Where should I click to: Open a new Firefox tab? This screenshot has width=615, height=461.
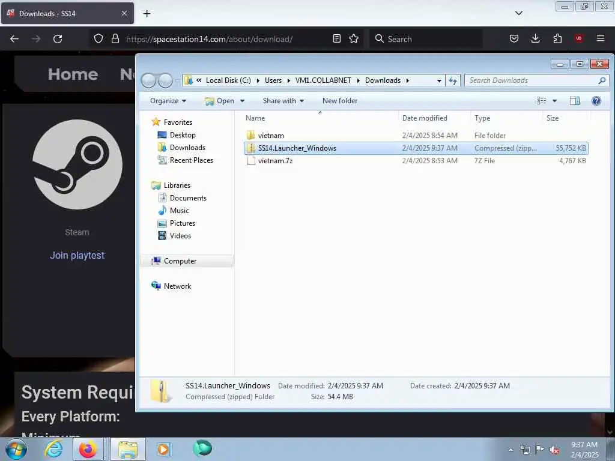(x=147, y=14)
